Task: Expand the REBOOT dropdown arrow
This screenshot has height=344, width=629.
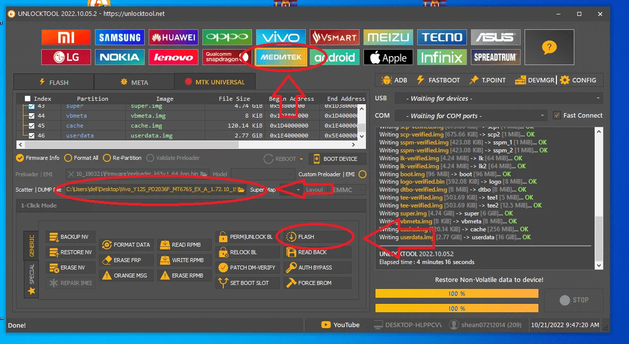Action: click(301, 159)
